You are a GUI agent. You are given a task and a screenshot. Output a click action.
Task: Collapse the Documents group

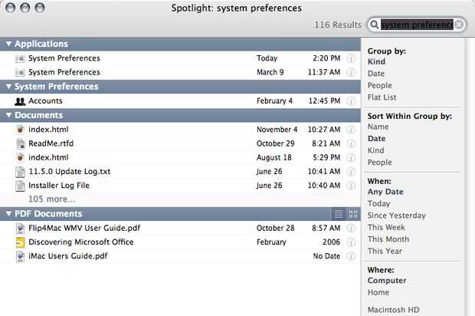point(8,115)
